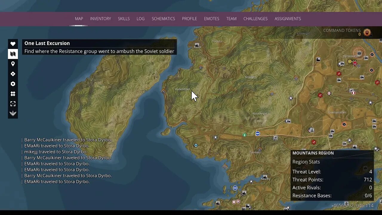Click the Threat Points row

click(x=332, y=180)
